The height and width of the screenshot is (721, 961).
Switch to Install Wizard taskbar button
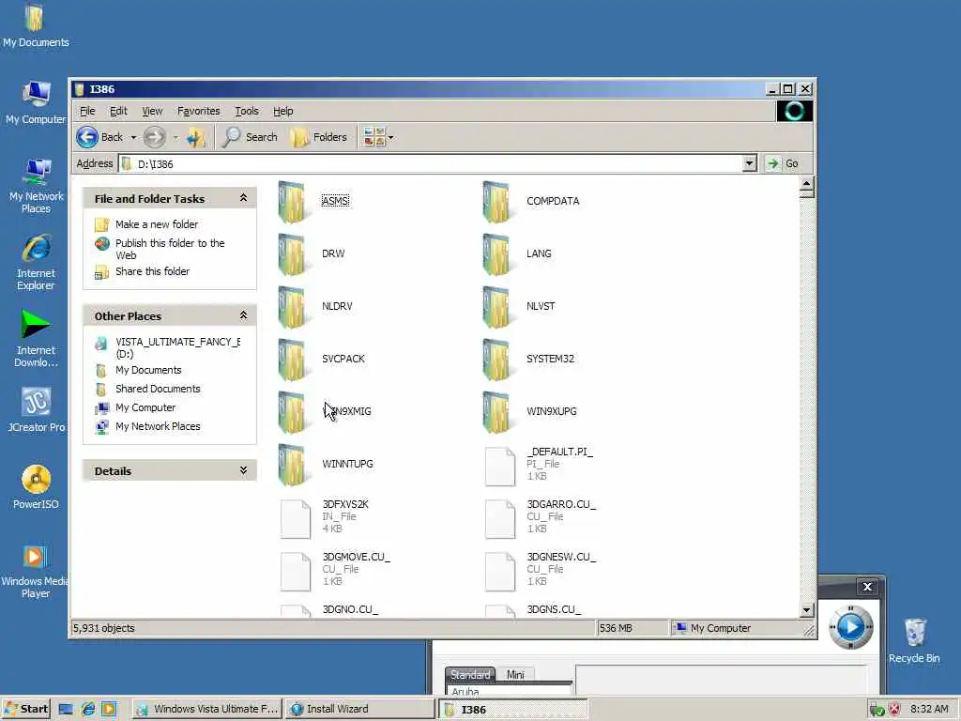pyautogui.click(x=358, y=710)
